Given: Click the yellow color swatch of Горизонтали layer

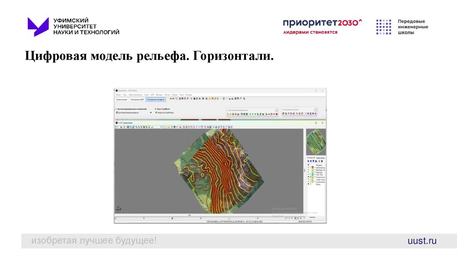Looking at the screenshot, I should point(313,177).
